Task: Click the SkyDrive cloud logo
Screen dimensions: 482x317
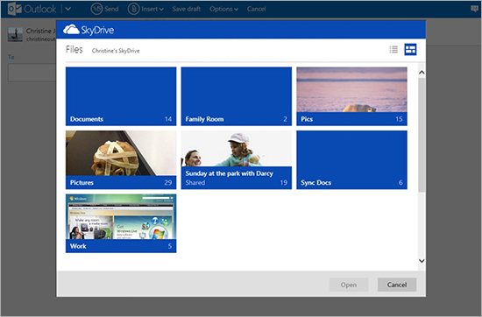Action: [71, 30]
